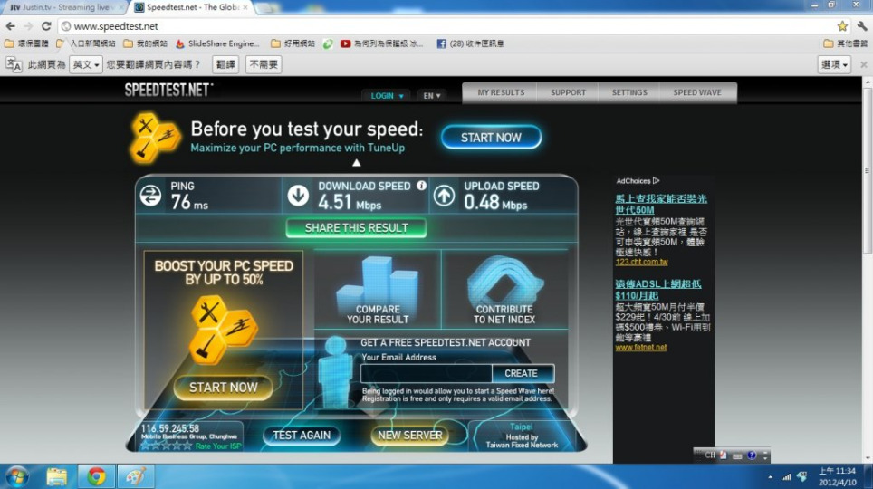The height and width of the screenshot is (489, 873).
Task: Open the LOGIN dropdown
Action: (x=387, y=95)
